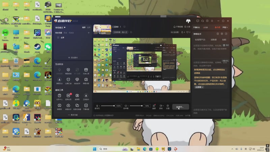Open 如何快速上手直播伴侣 help link
The height and width of the screenshot is (152, 270).
tap(104, 116)
